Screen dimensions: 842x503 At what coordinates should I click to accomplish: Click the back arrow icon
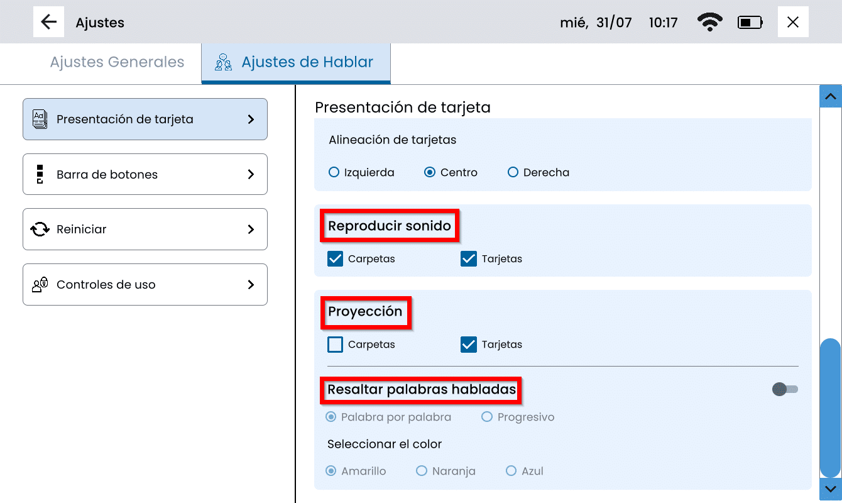[x=48, y=22]
